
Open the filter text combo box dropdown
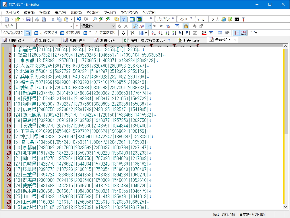(x=71, y=26)
